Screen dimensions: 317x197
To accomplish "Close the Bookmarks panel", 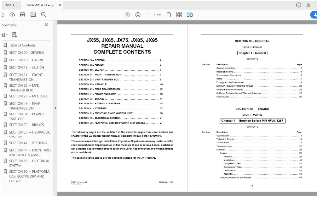I will (46, 25).
